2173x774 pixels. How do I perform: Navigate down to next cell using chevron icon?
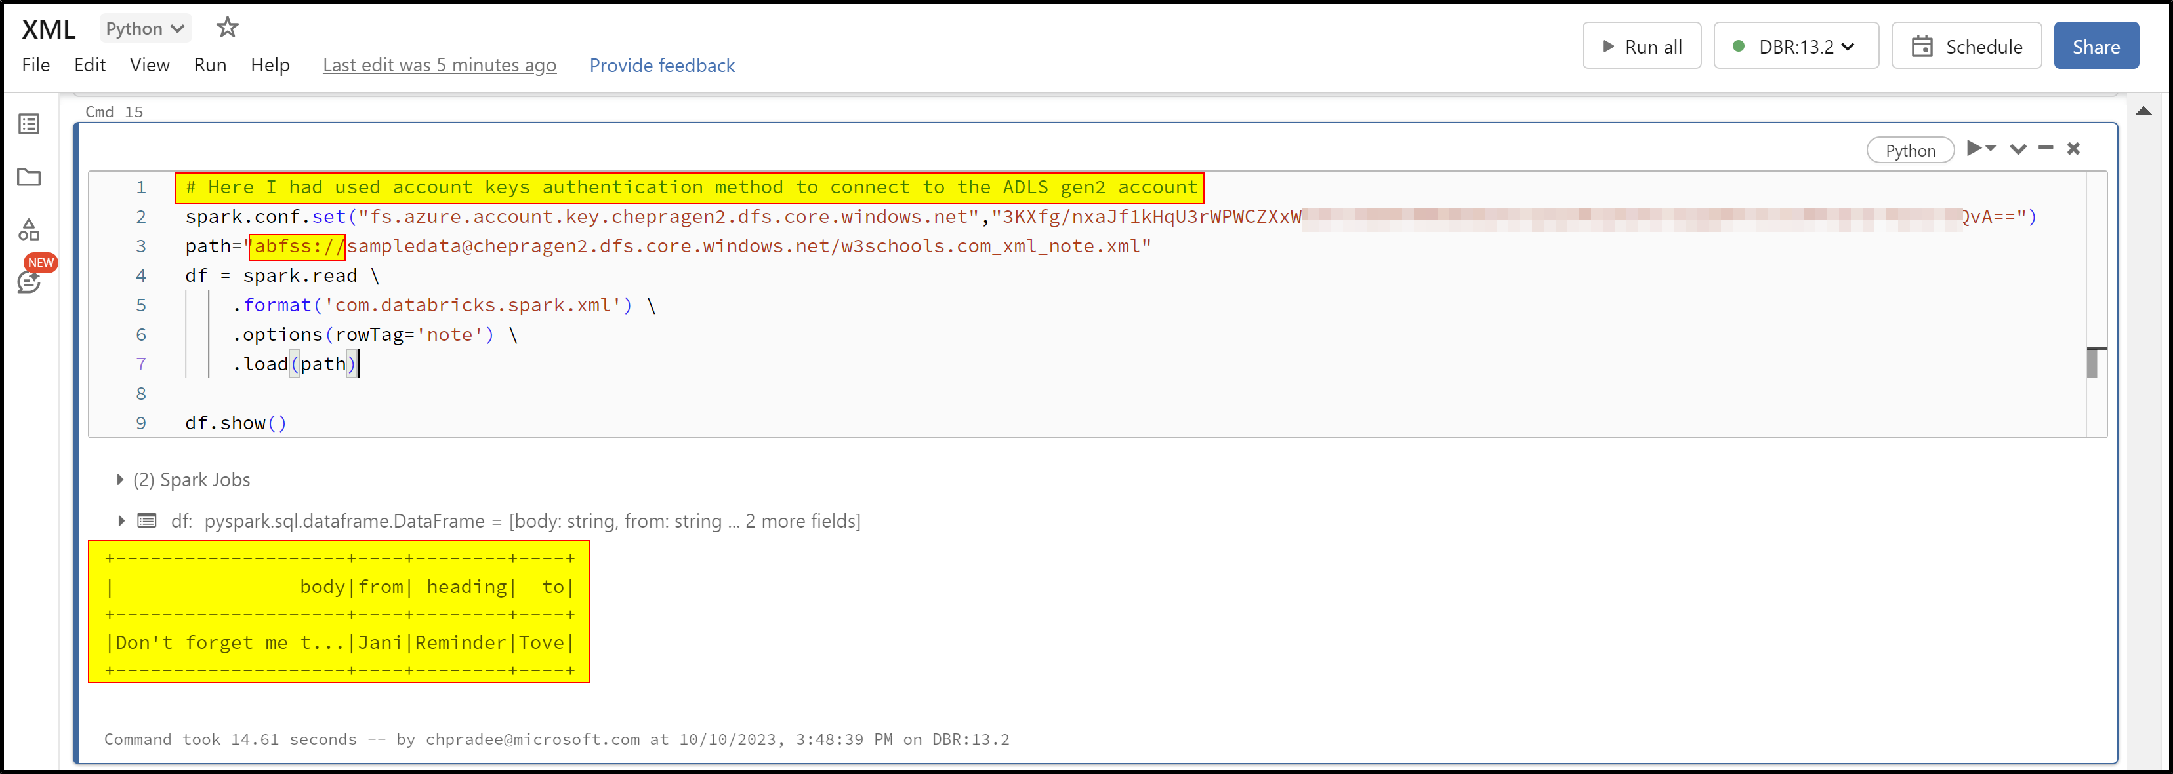[x=2018, y=148]
